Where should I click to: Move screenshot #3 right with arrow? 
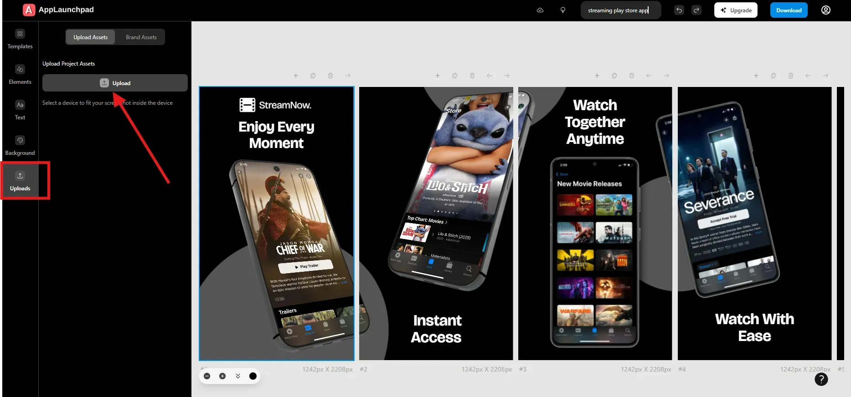pyautogui.click(x=666, y=76)
